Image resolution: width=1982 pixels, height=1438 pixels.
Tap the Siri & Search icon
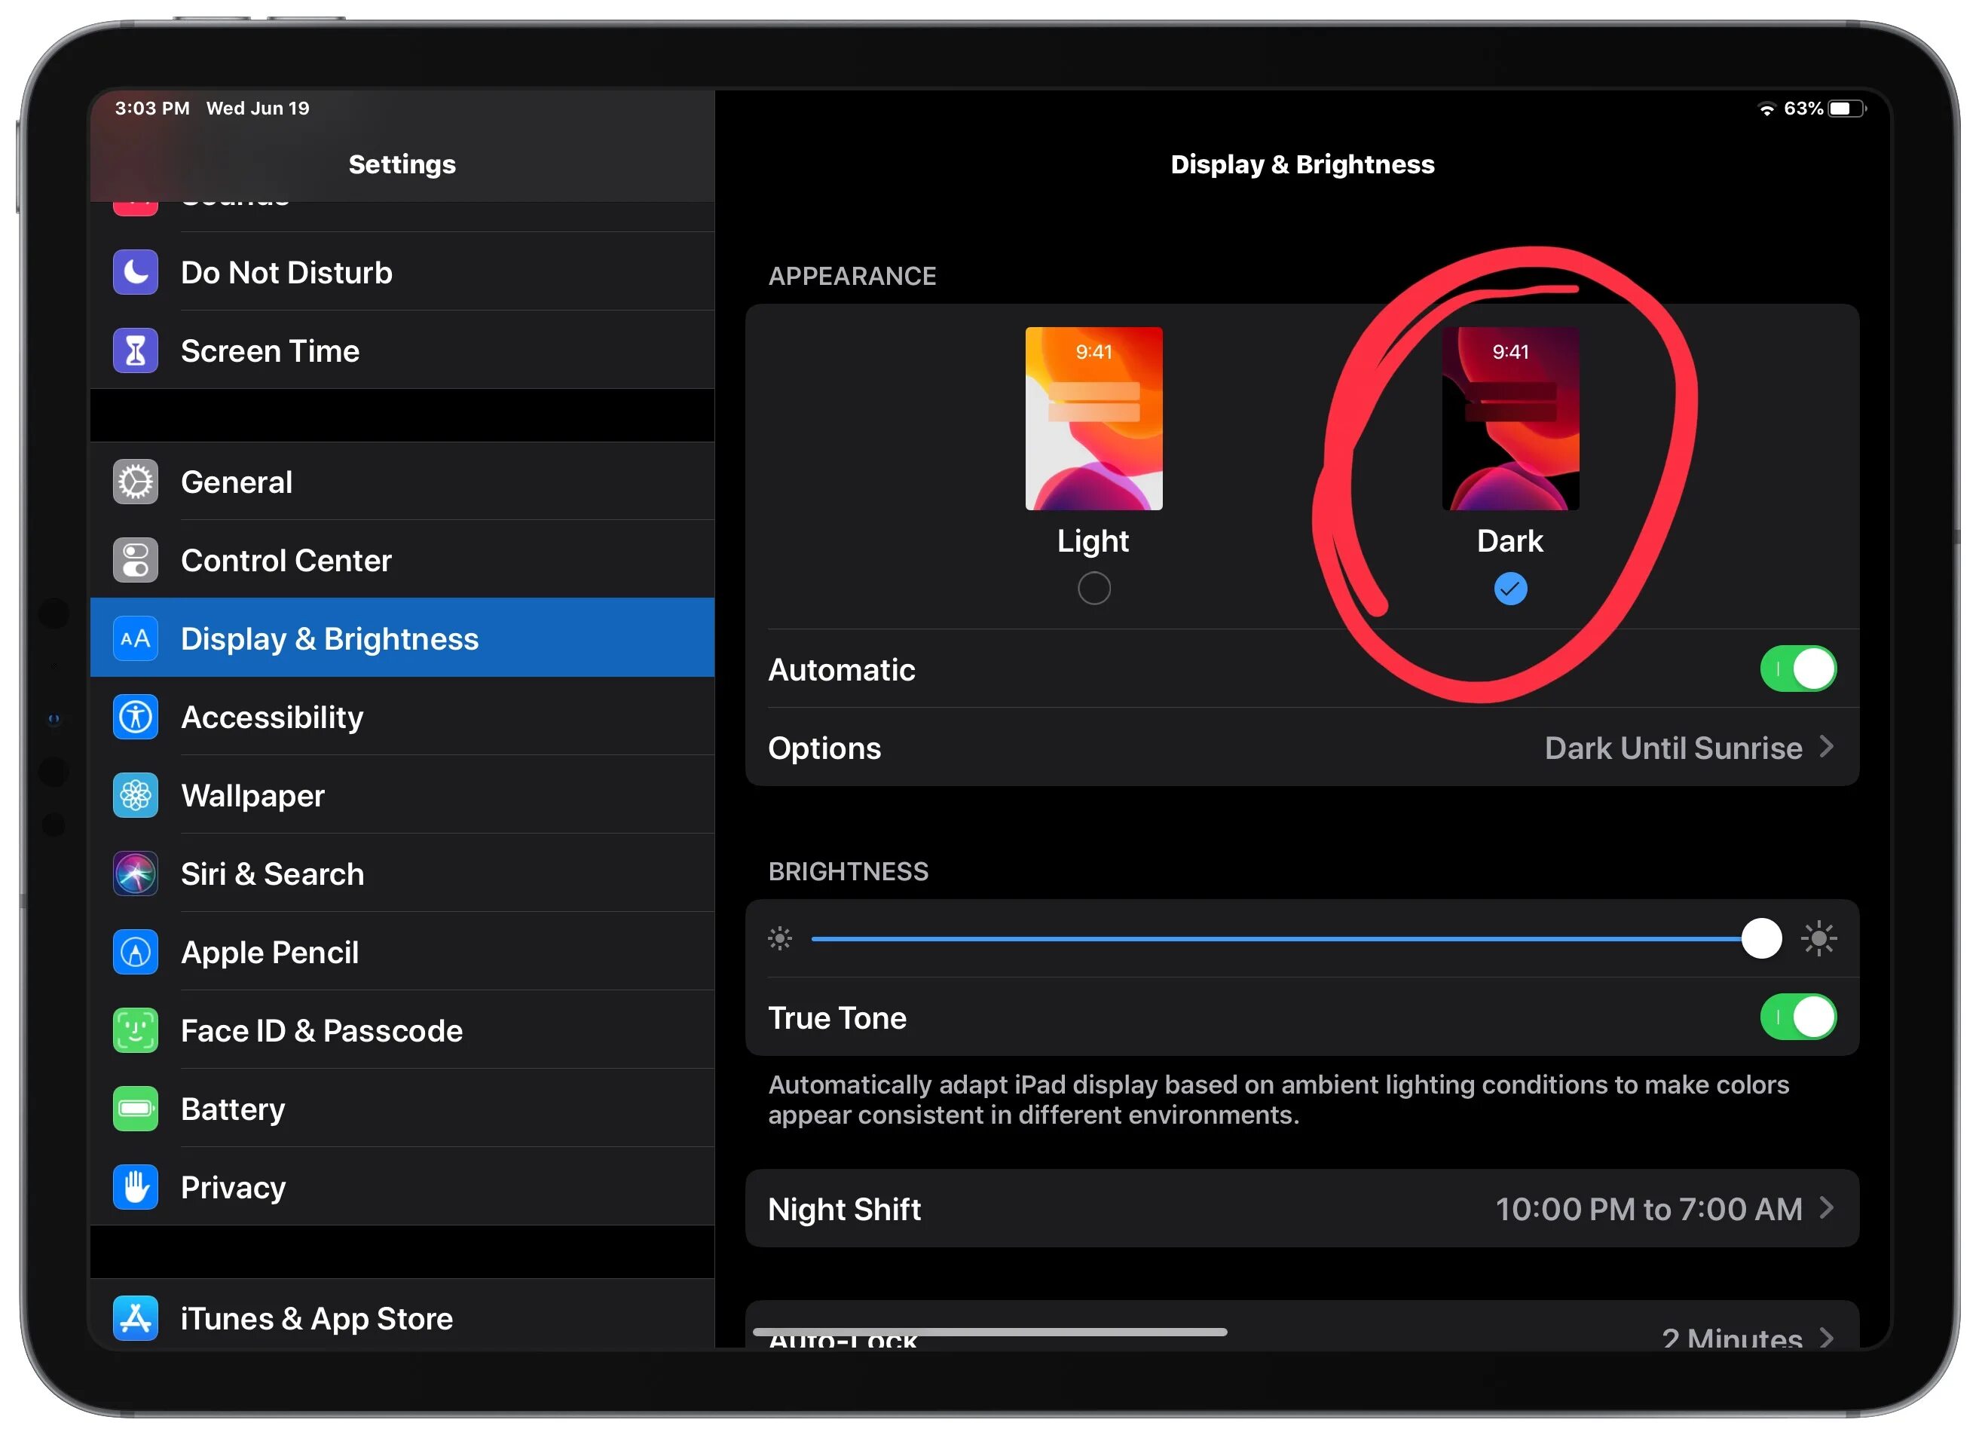[136, 874]
